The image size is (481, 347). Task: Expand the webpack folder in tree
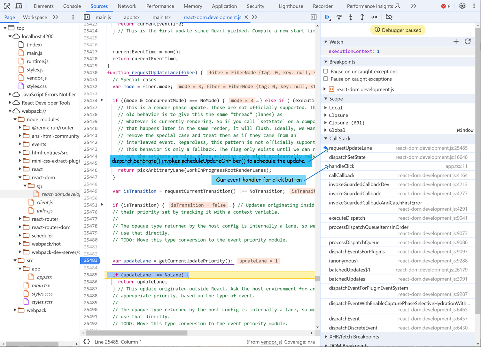pos(15,310)
